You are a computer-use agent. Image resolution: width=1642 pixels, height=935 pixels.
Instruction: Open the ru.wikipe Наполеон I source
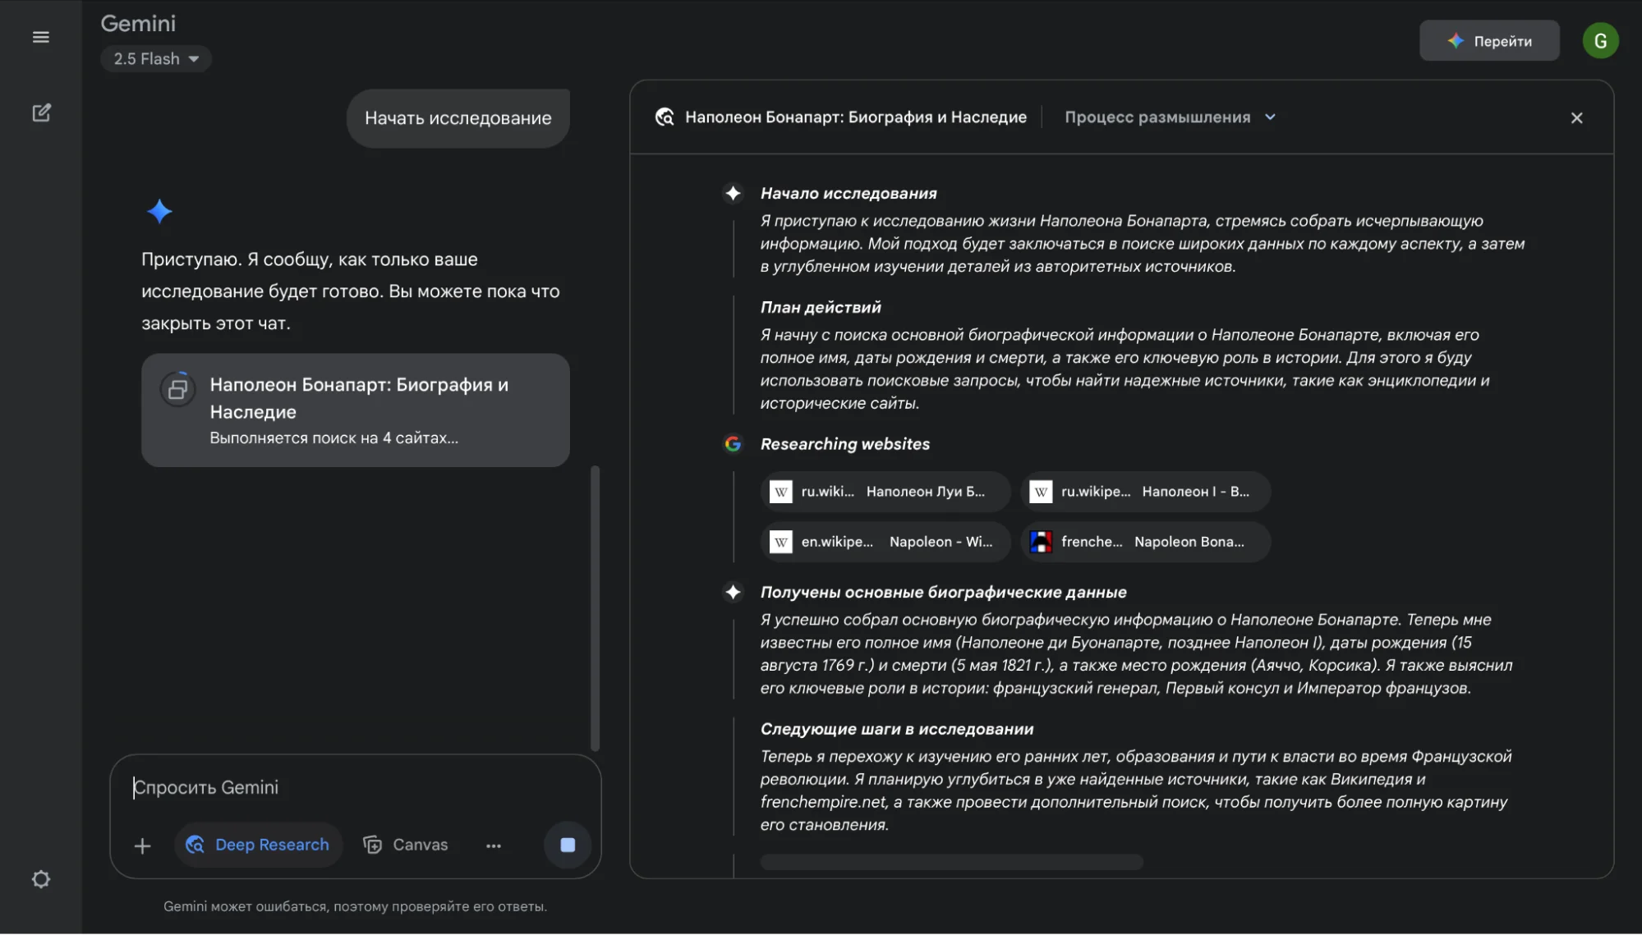[x=1145, y=492]
